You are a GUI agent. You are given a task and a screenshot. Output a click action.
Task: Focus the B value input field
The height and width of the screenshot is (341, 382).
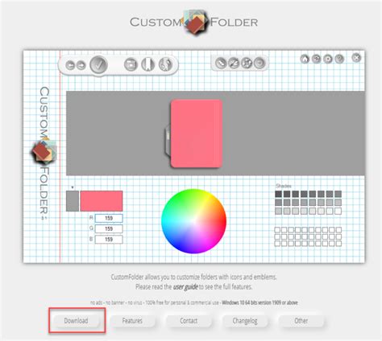coord(109,239)
